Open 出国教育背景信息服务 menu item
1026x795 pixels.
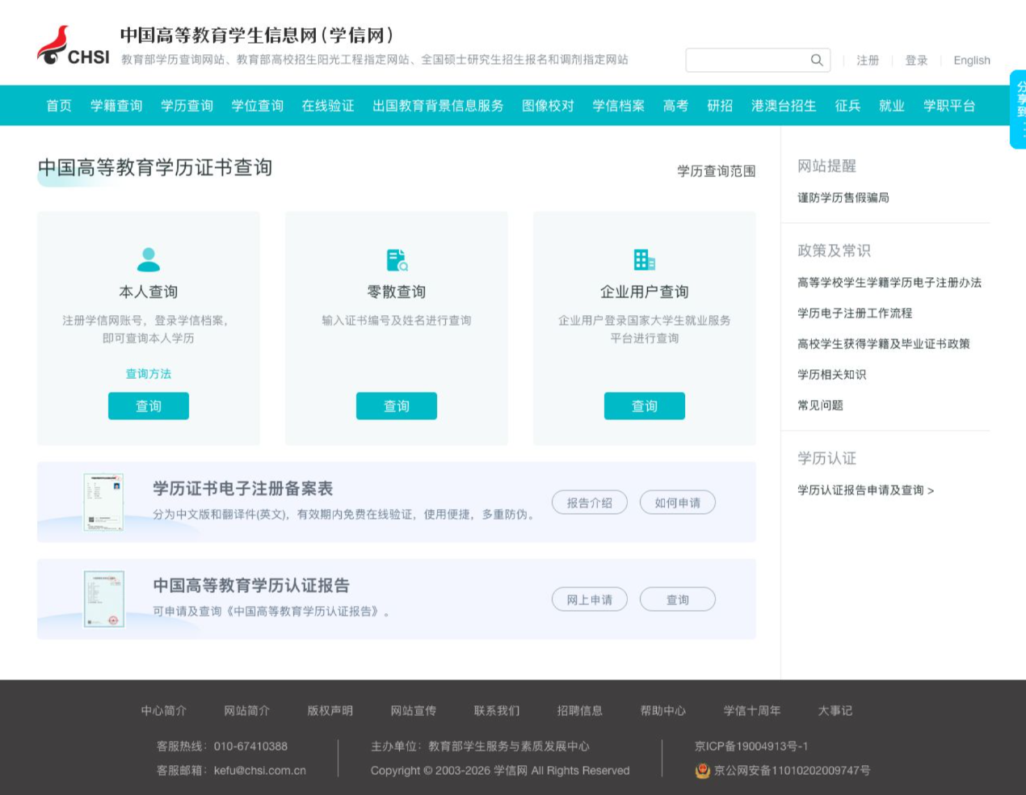coord(438,106)
